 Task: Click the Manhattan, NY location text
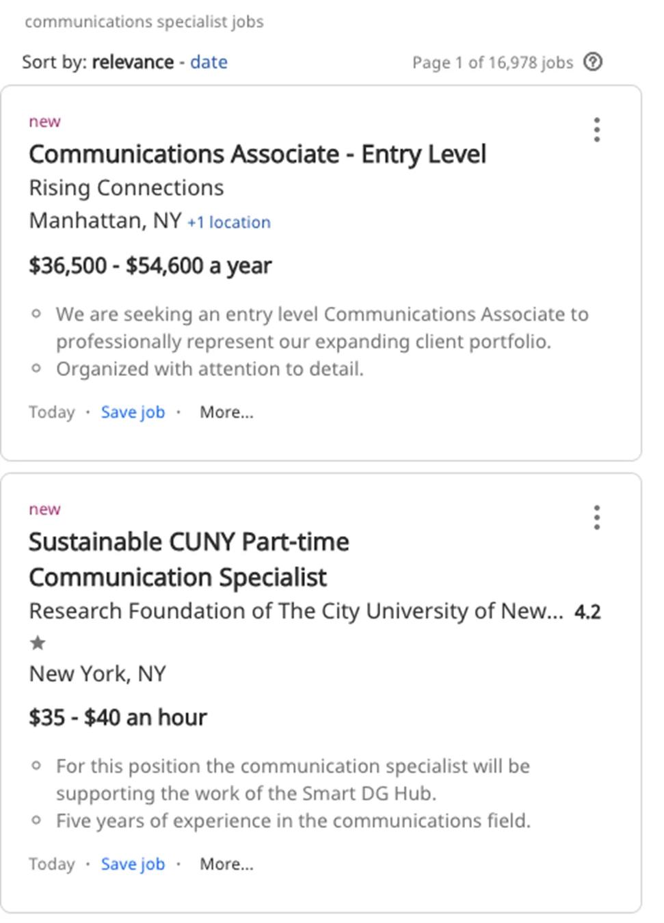coord(105,221)
